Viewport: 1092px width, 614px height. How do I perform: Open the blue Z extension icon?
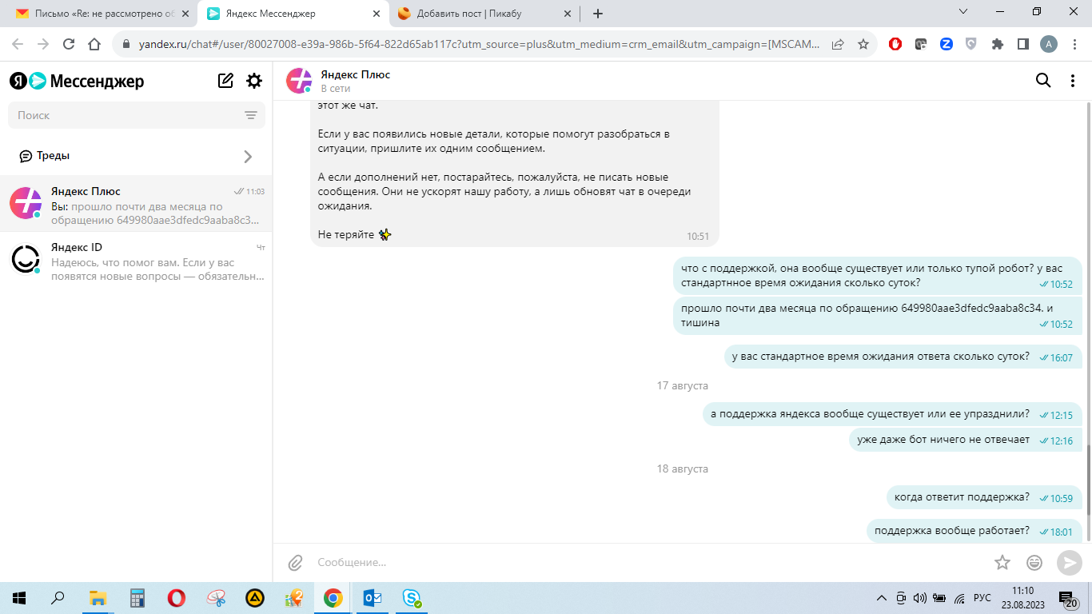click(x=947, y=45)
